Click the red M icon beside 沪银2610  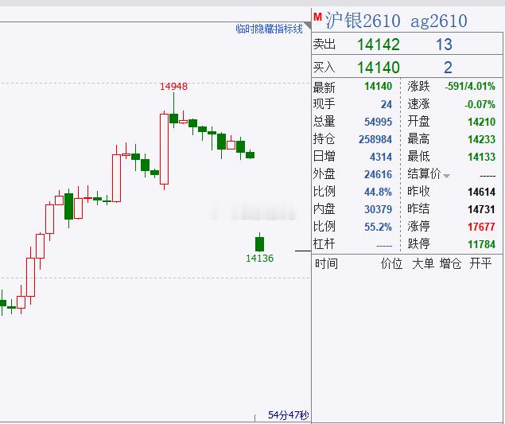tap(317, 17)
